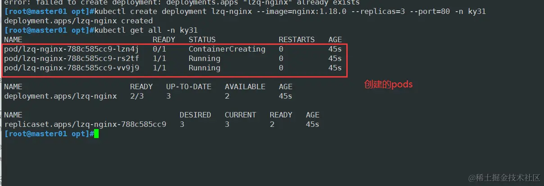Click the error 'already exists' line

[x=182, y=3]
